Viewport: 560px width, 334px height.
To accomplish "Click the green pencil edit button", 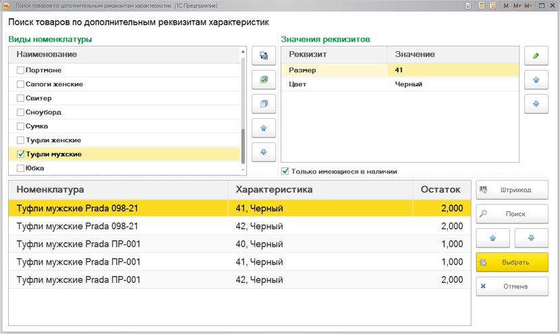I will click(536, 56).
